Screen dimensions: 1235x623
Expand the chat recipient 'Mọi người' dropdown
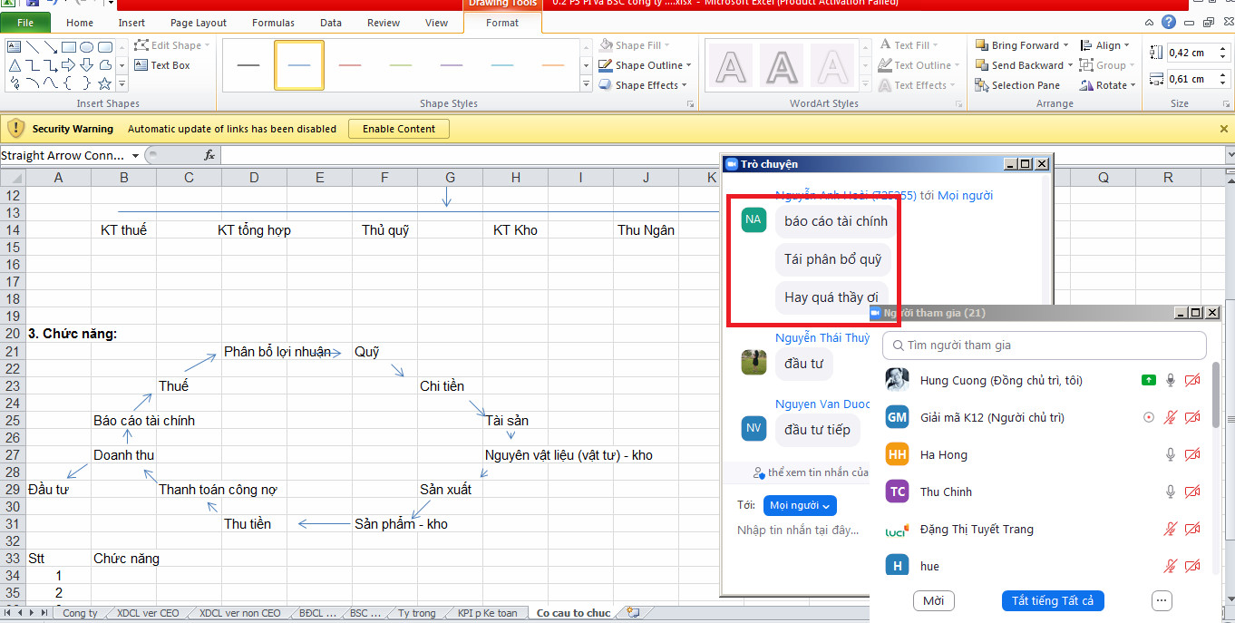point(800,505)
